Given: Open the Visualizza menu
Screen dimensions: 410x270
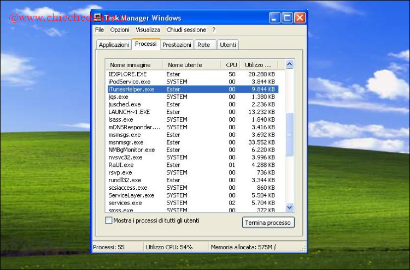Looking at the screenshot, I should (x=148, y=29).
